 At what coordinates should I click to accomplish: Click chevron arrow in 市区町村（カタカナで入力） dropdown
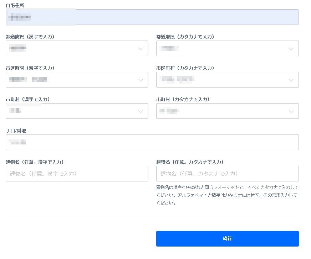pos(291,80)
